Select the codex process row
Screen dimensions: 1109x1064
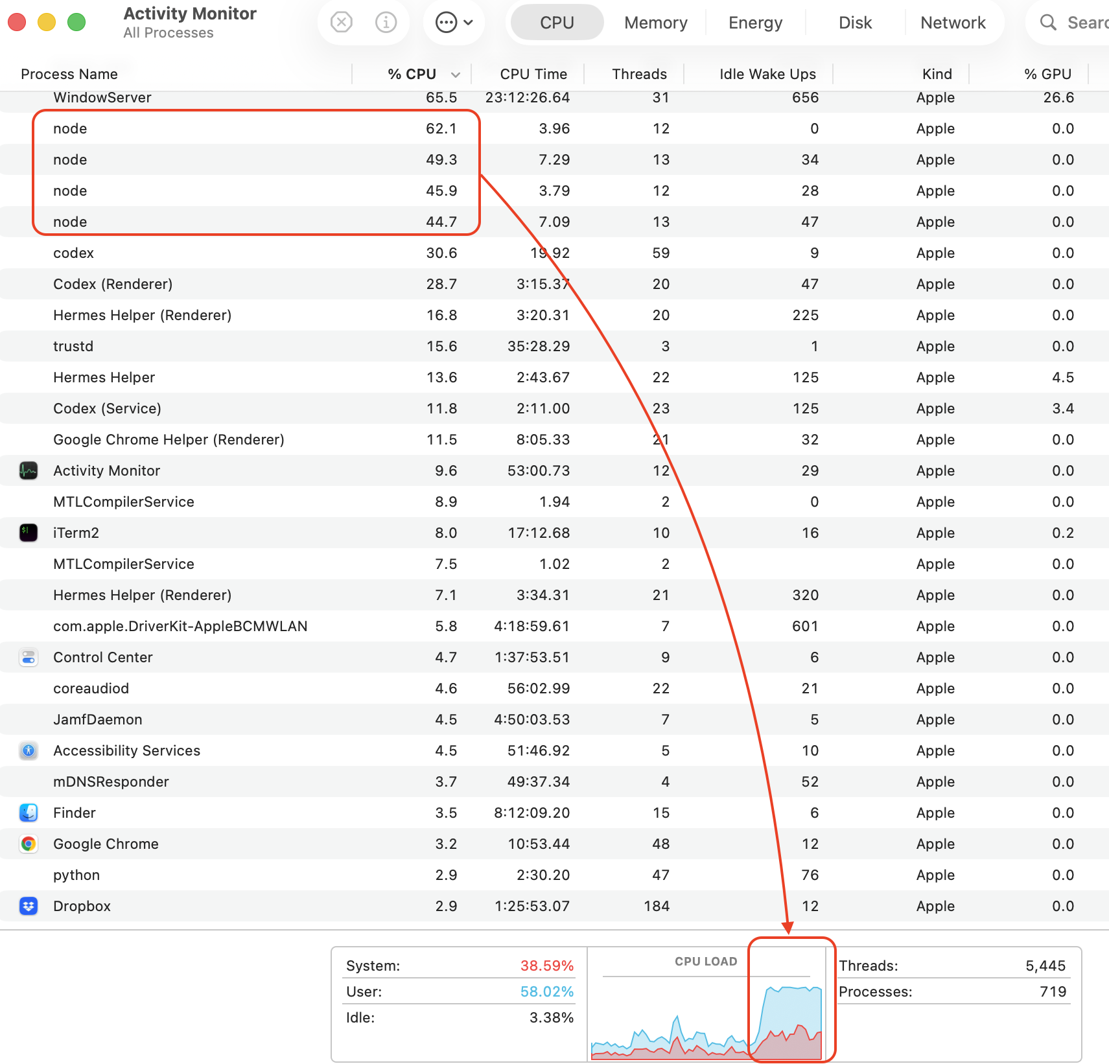click(554, 253)
